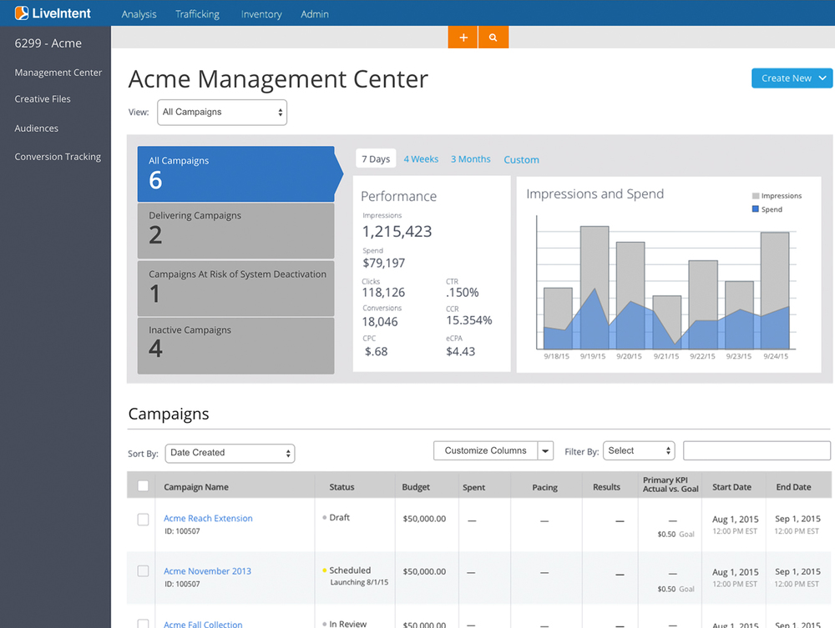Click the 9/24/15 bar in the chart
The width and height of the screenshot is (835, 628).
[775, 290]
